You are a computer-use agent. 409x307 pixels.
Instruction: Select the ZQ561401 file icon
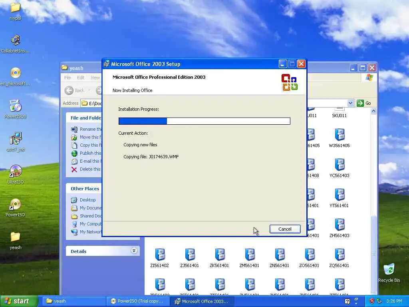click(340, 258)
